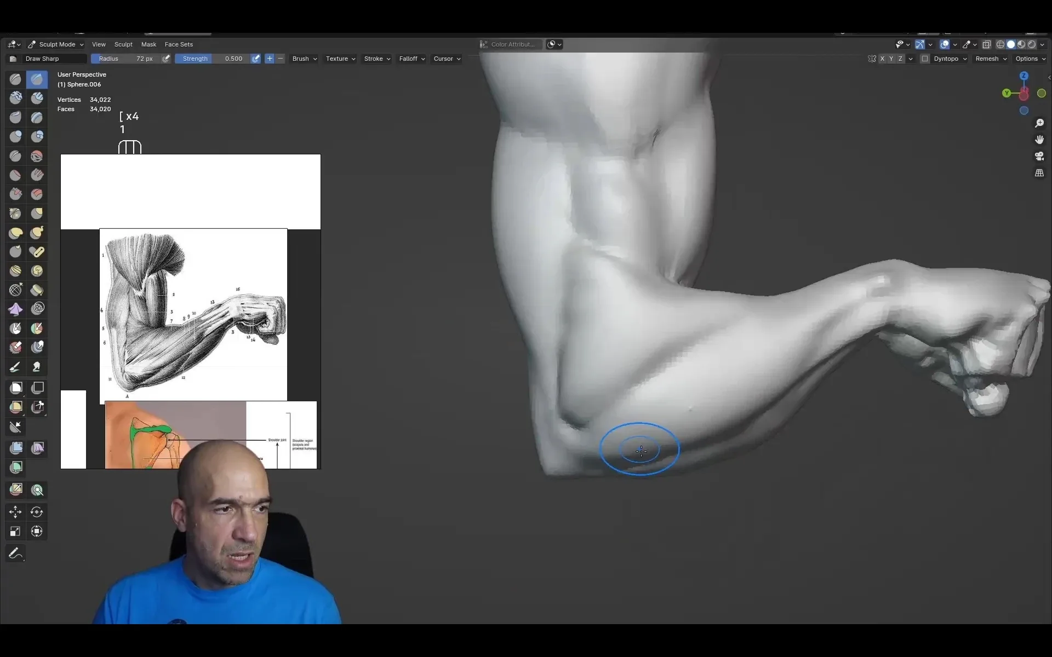Toggle the viewport camera view icon

point(1039,157)
